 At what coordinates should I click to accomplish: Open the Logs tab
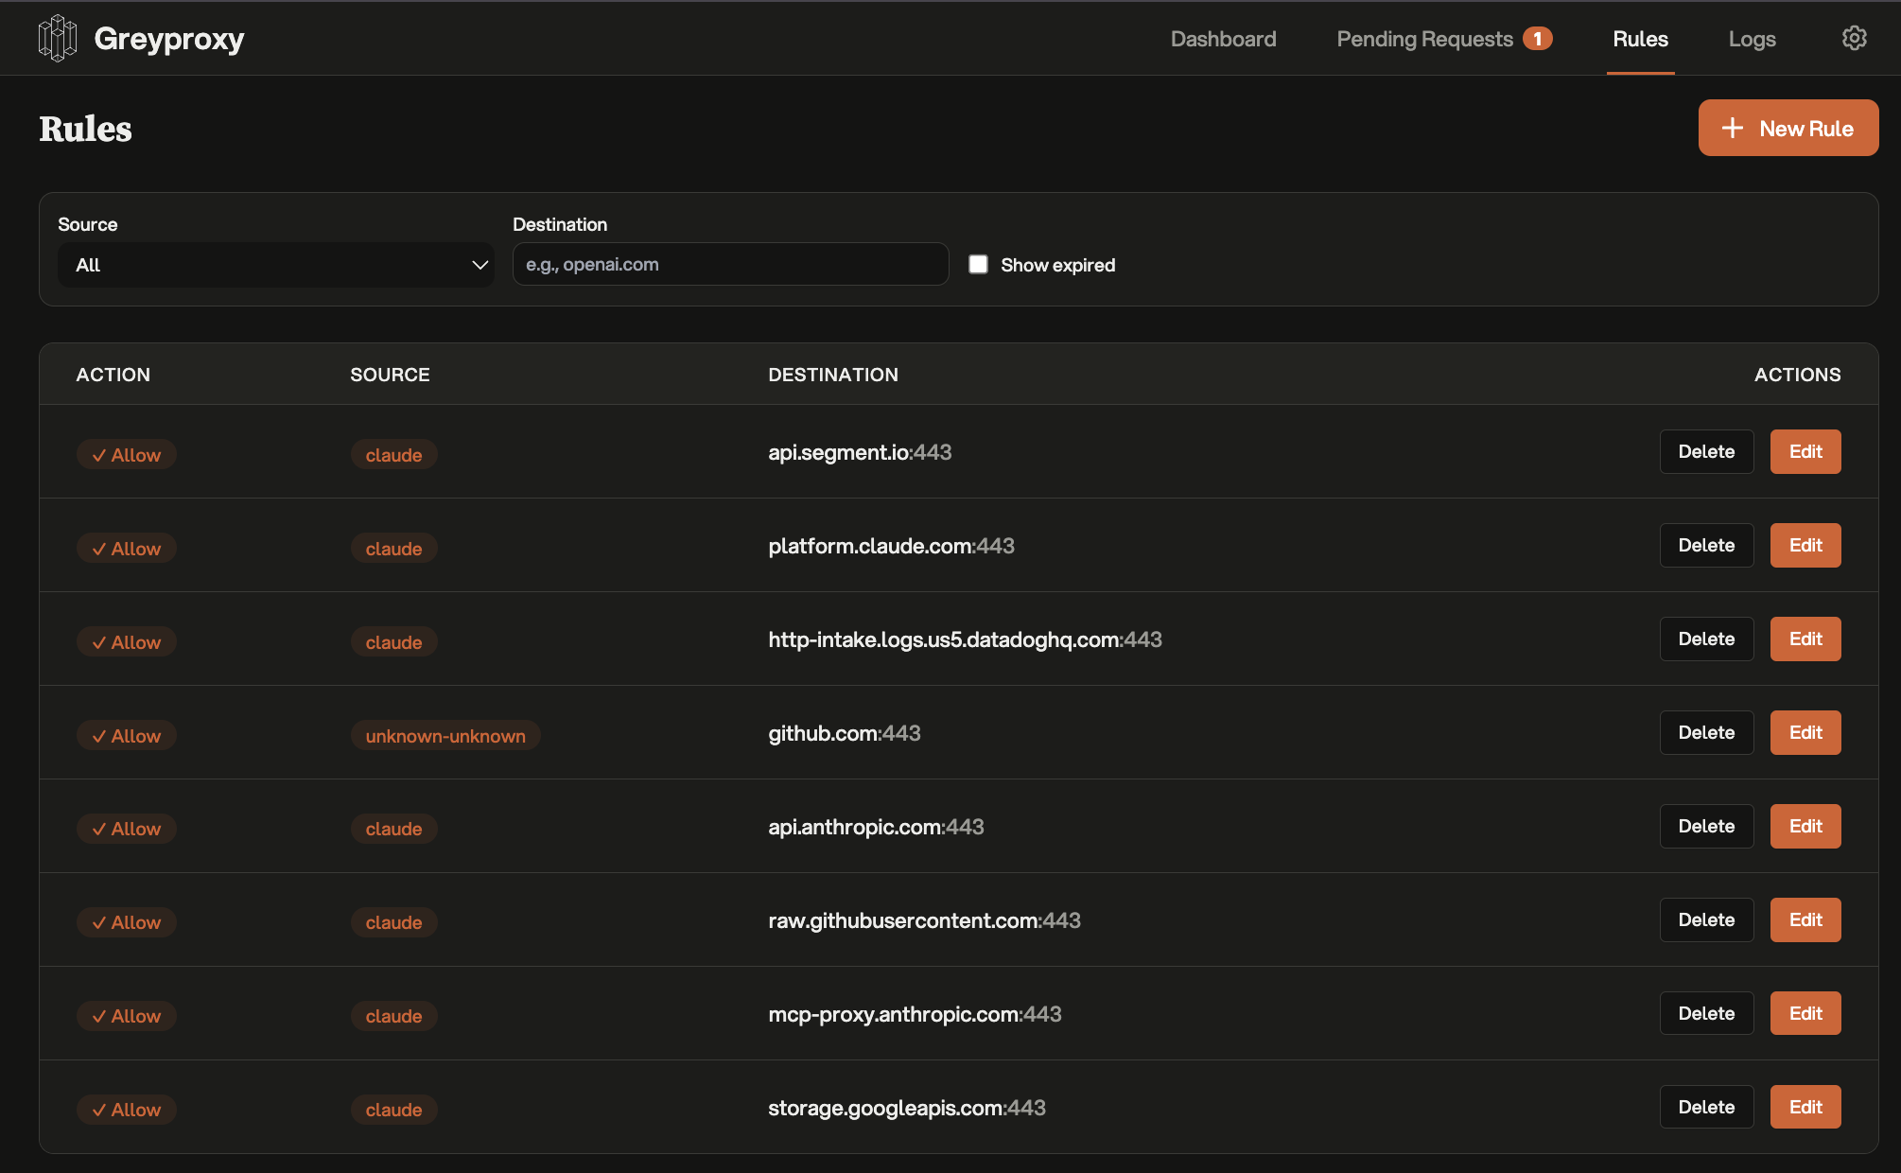1752,39
